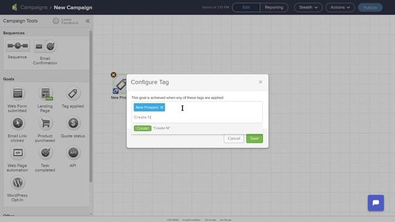Collapse the Campaign Tools panel

click(88, 21)
